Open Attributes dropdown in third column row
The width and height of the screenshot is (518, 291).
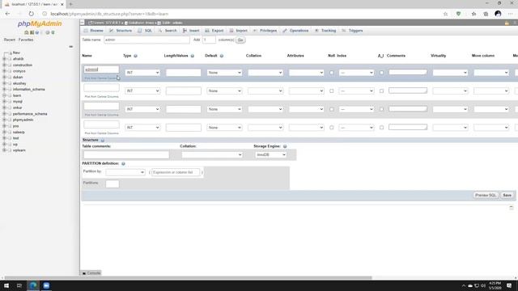click(306, 109)
